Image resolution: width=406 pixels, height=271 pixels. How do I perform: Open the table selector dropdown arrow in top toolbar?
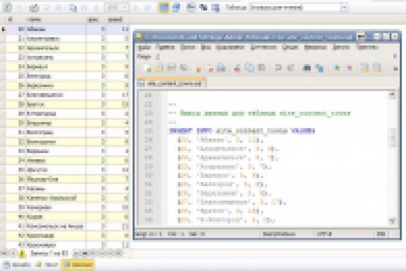coord(344,7)
